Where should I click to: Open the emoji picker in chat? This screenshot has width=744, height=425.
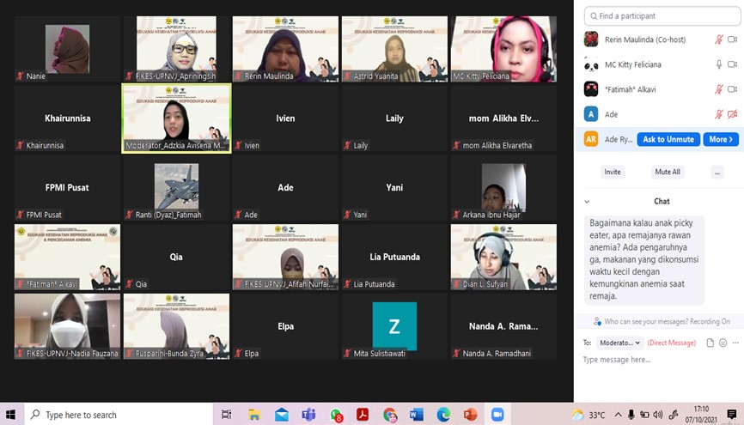tap(723, 343)
